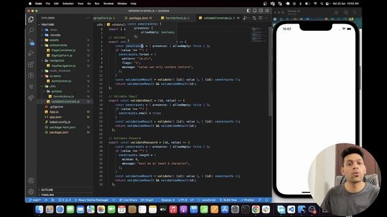Click Rotate icon in Simulator window toolbar
The image size is (387, 217).
click(x=355, y=12)
